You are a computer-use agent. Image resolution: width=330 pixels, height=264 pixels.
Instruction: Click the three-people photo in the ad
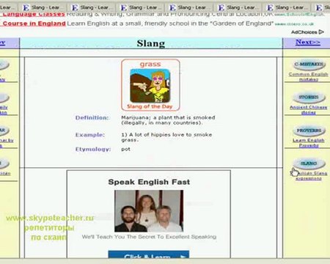pyautogui.click(x=149, y=211)
